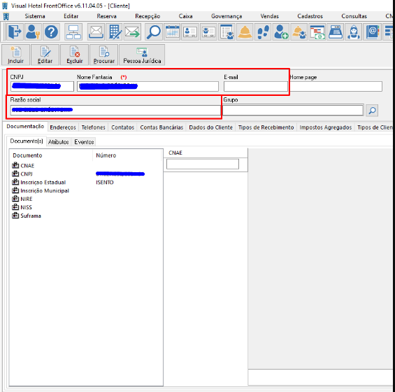Click the graduate ID card icon

tap(208, 31)
